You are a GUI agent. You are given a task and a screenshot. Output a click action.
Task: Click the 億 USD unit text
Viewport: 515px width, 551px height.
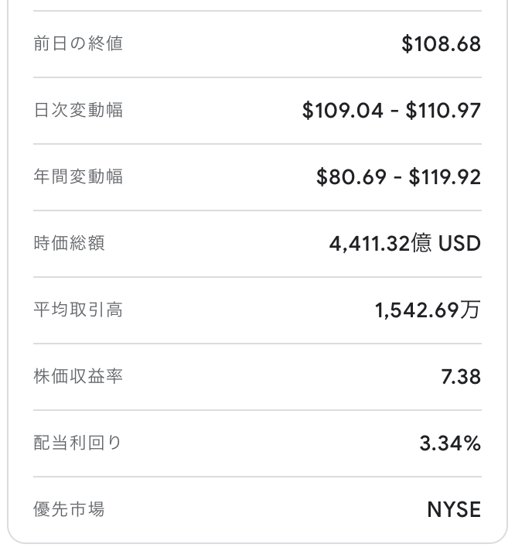445,243
